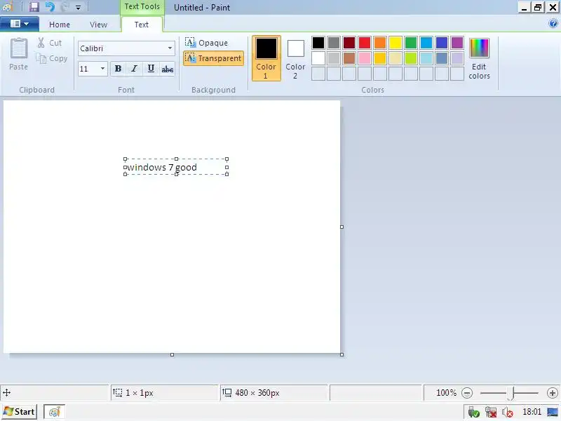
Task: Open the Customize Quick Access Toolbar arrow
Action: [78, 7]
